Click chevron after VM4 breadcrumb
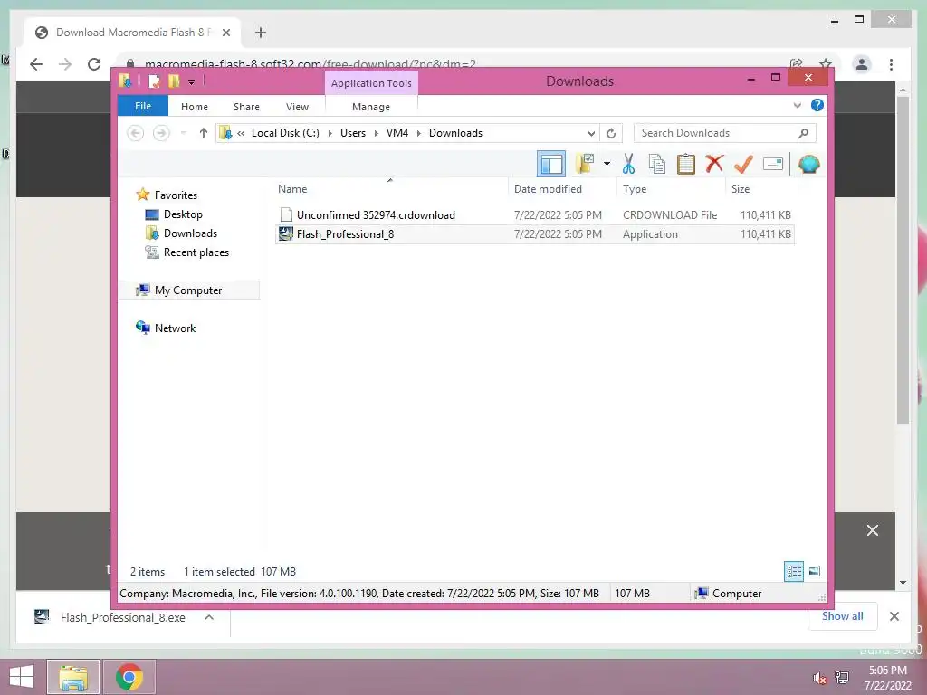 [x=418, y=134]
